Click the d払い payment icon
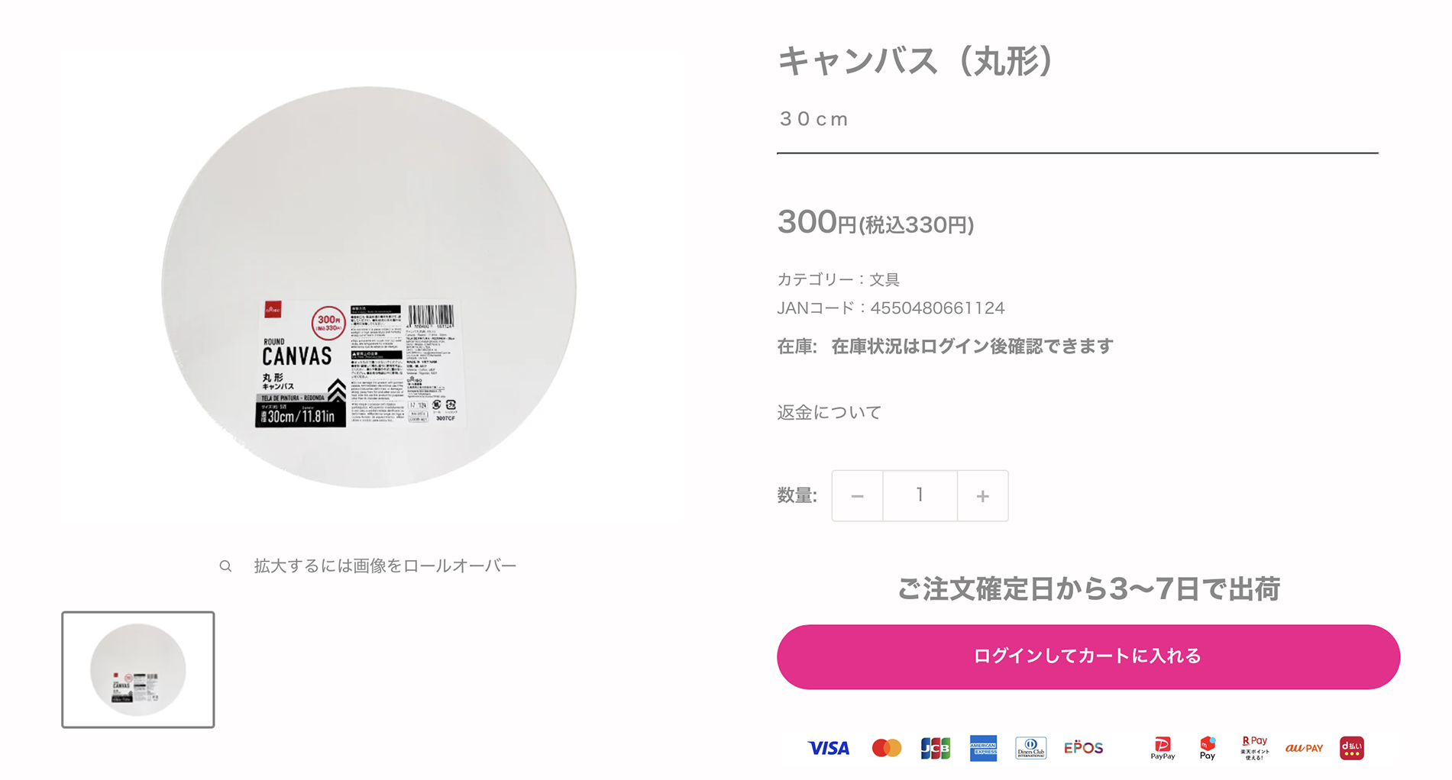 [x=1351, y=748]
